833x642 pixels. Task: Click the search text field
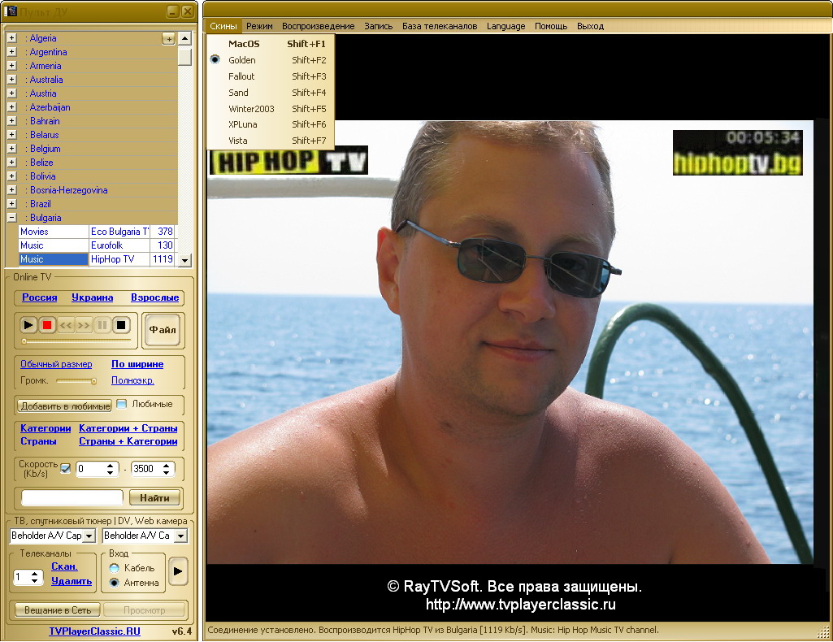pos(72,497)
